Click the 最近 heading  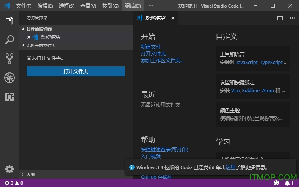pos(148,95)
